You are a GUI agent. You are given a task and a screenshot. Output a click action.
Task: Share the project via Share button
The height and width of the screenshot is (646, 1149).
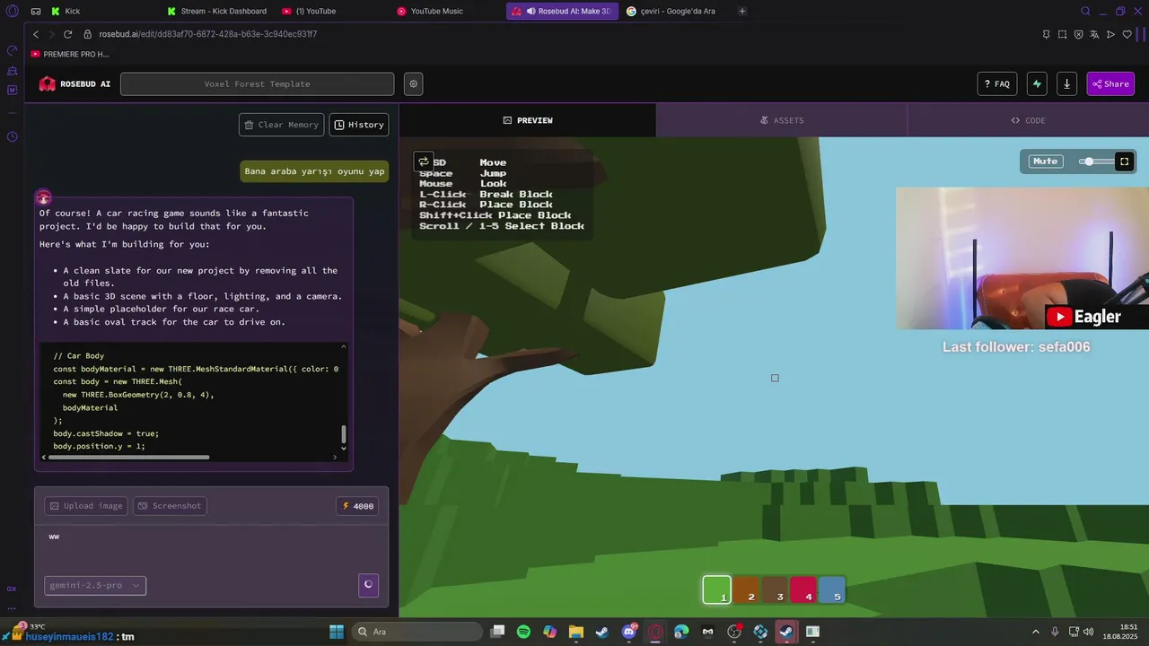[x=1110, y=84]
